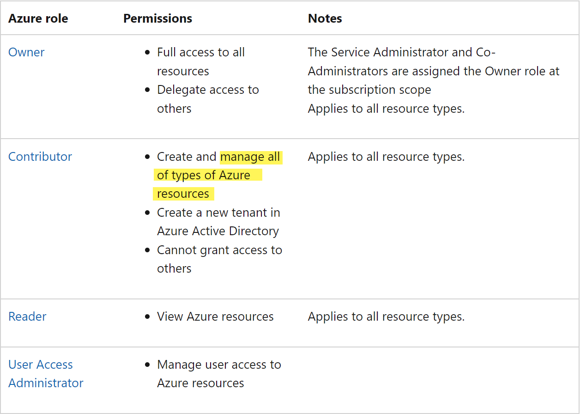580x414 pixels.
Task: Click 'View Azure resources' permission text
Action: coord(215,317)
